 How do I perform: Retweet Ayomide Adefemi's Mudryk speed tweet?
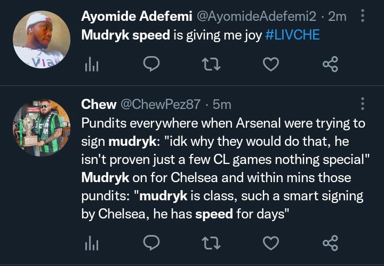click(212, 65)
